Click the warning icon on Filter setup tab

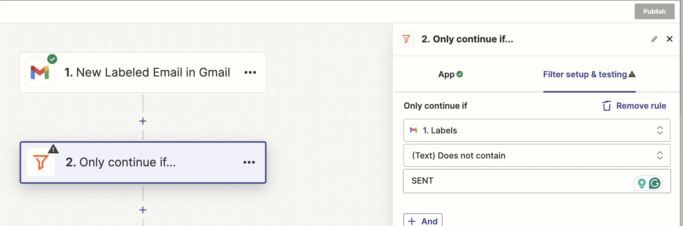coord(632,74)
